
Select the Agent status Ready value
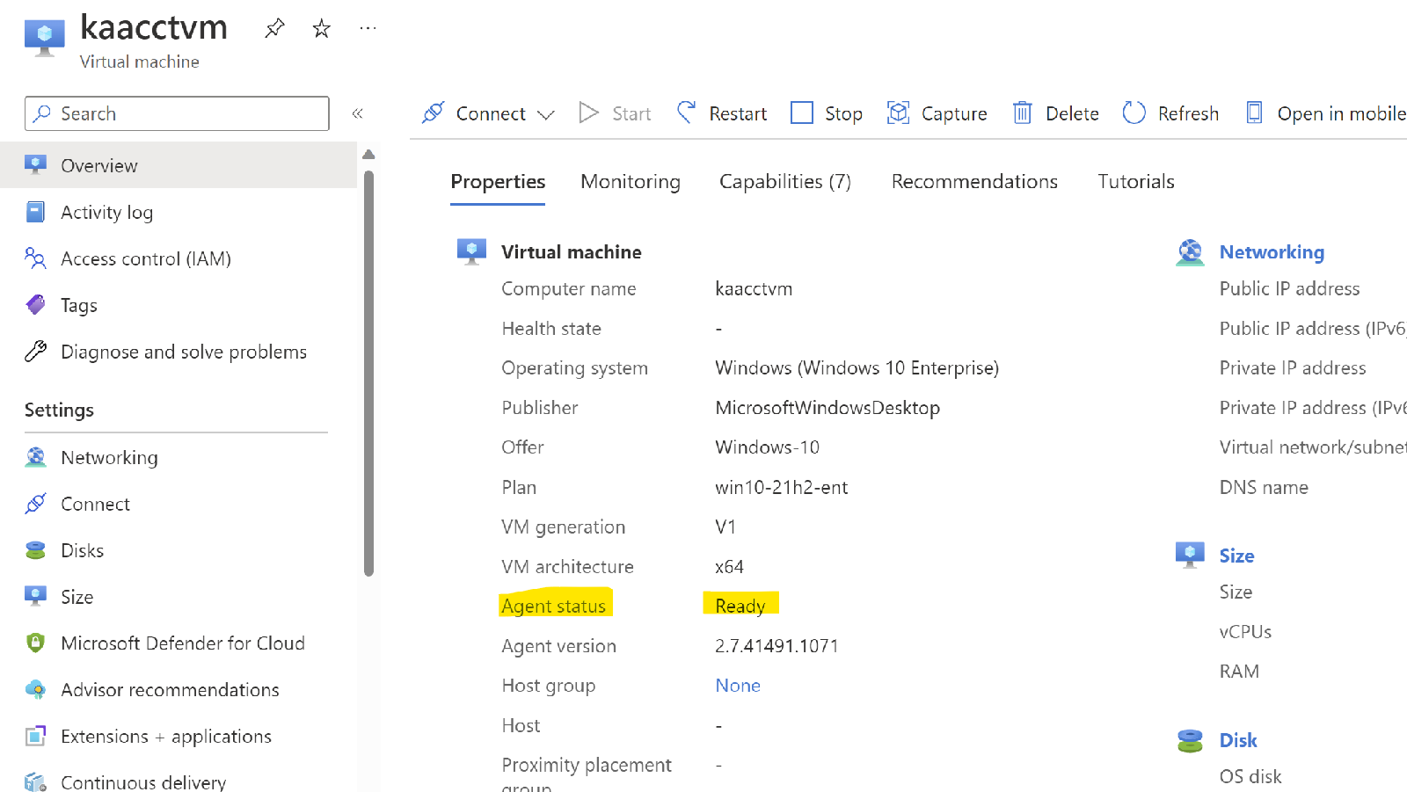point(740,606)
